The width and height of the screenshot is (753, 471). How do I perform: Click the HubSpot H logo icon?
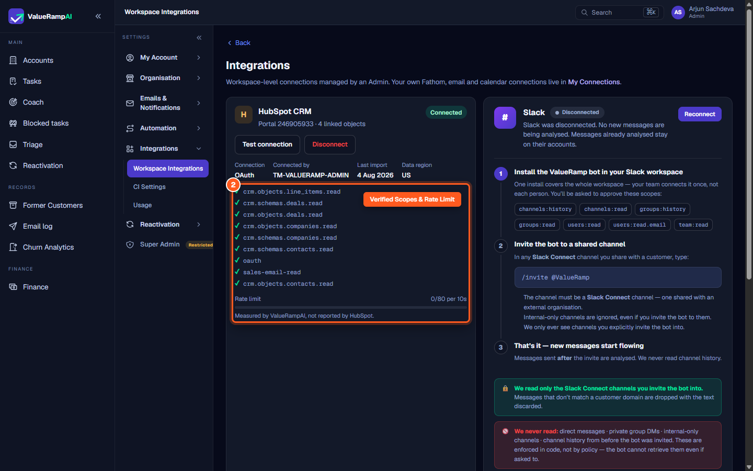pos(244,115)
